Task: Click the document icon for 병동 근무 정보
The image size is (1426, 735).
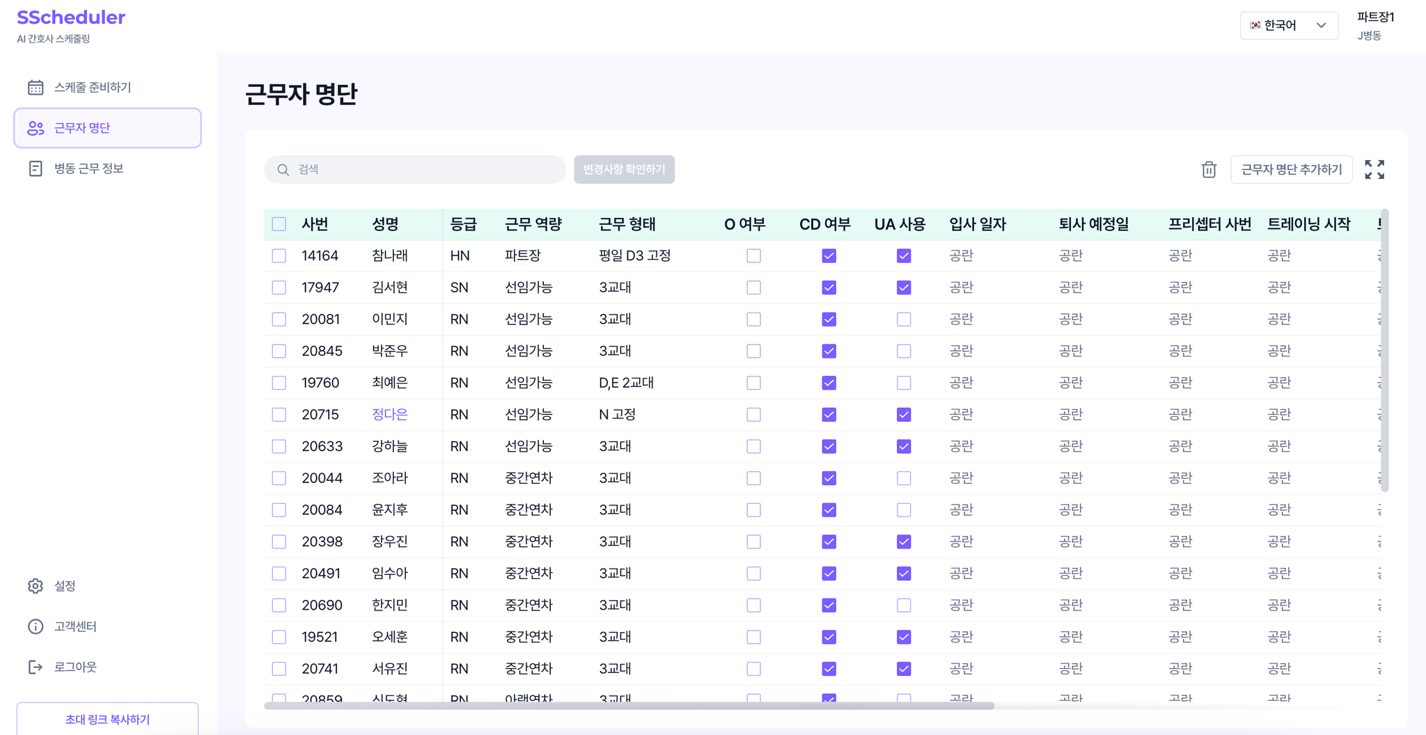Action: point(36,168)
